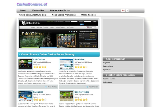Open 888 Casino screenshot thumbnail

[25, 64]
